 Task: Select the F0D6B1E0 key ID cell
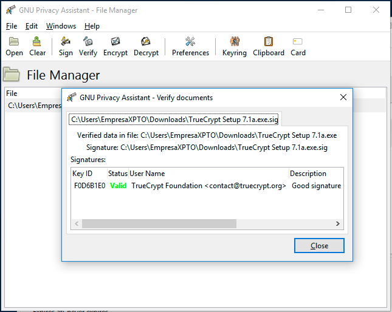[x=89, y=186]
